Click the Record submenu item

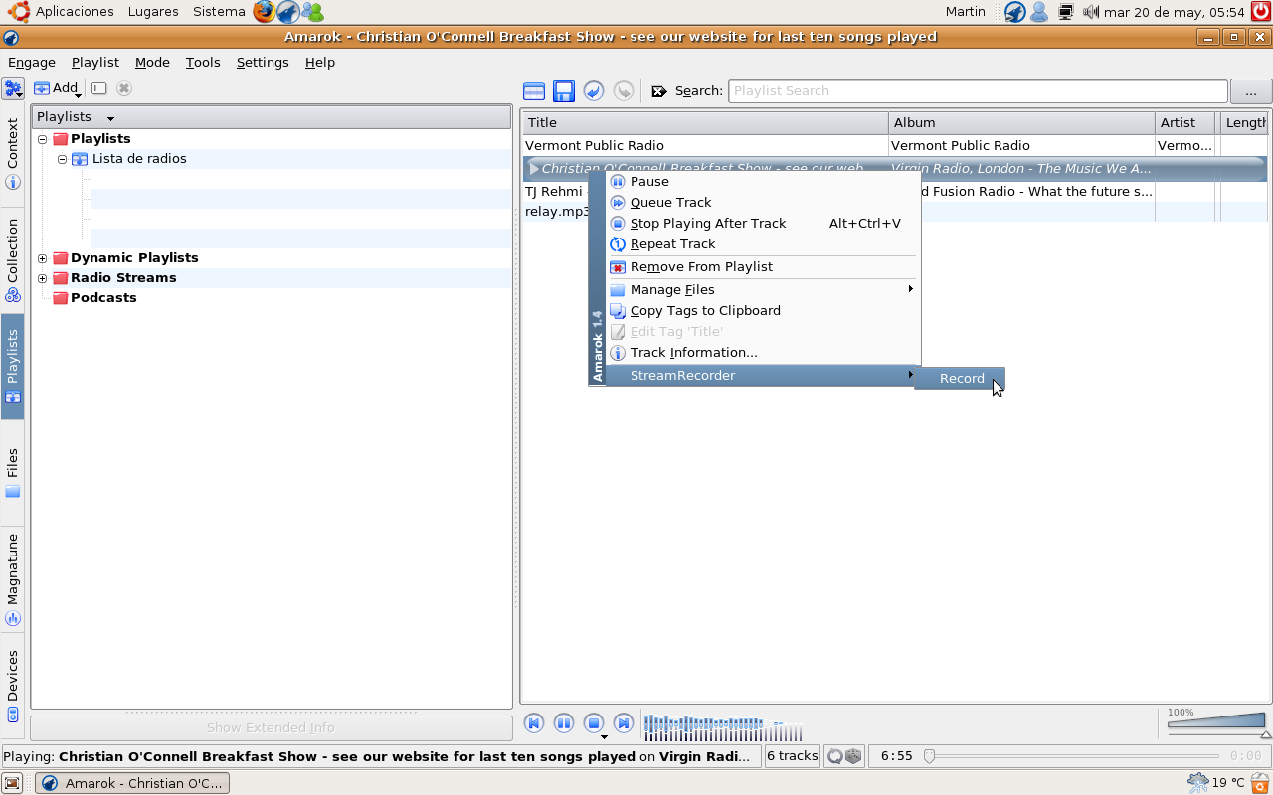coord(960,378)
